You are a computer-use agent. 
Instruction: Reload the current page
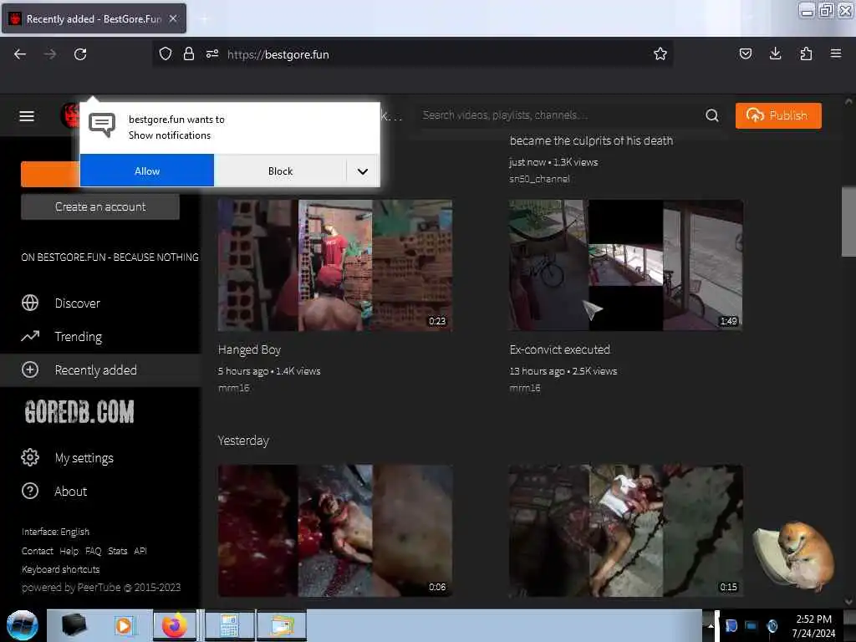(80, 54)
